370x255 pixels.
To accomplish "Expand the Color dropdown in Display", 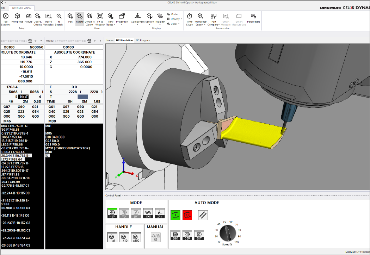I will pos(174,24).
